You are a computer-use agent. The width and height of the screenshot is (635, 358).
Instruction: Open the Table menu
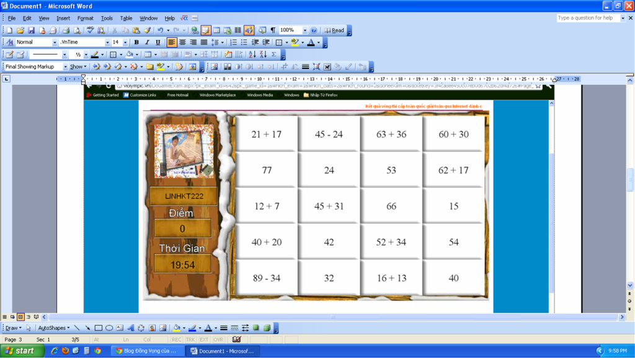tap(126, 18)
